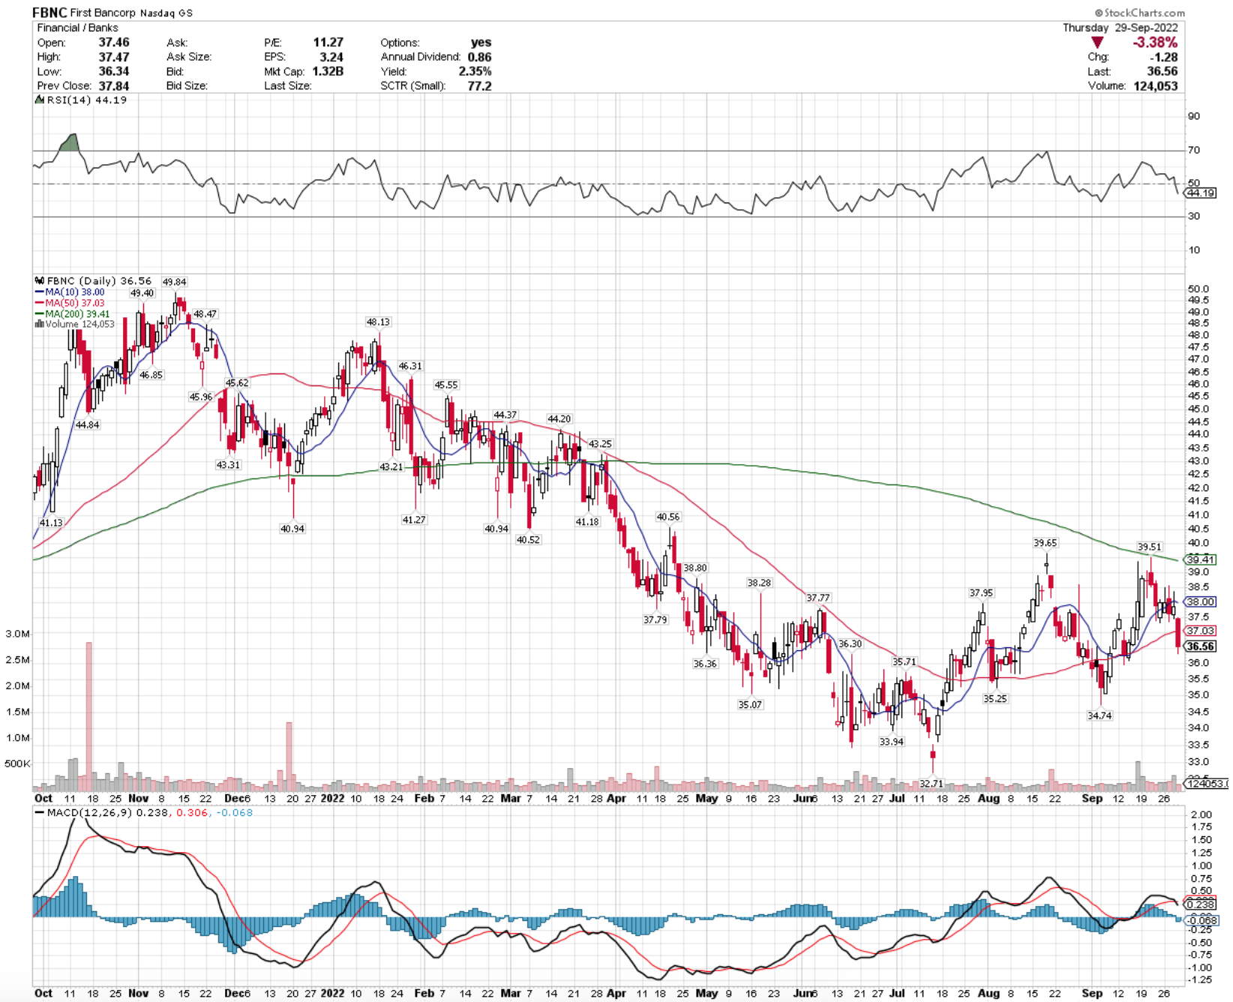Viewport: 1233px width, 1002px height.
Task: Click the small icon before RSI(14) label
Action: click(40, 100)
